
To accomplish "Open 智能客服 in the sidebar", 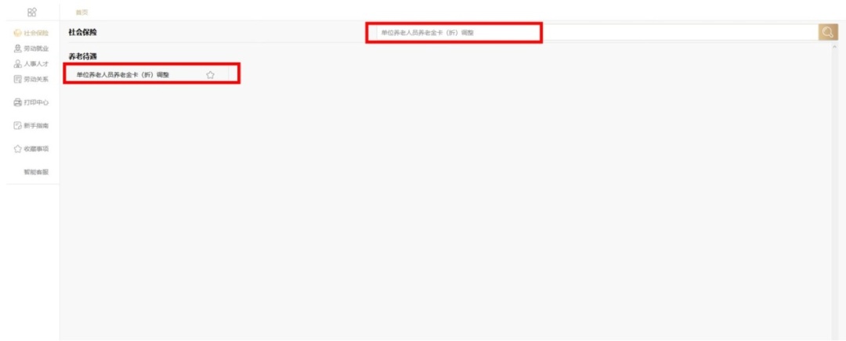I will point(36,172).
